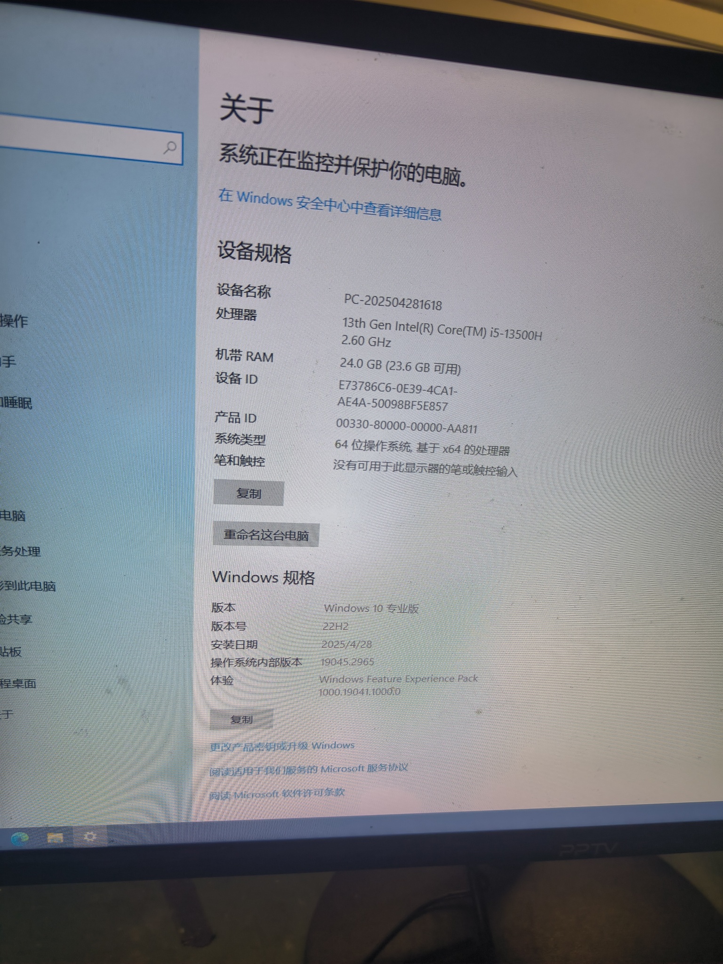Select 专注助手 in sidebar
The width and height of the screenshot is (723, 964).
pos(8,361)
